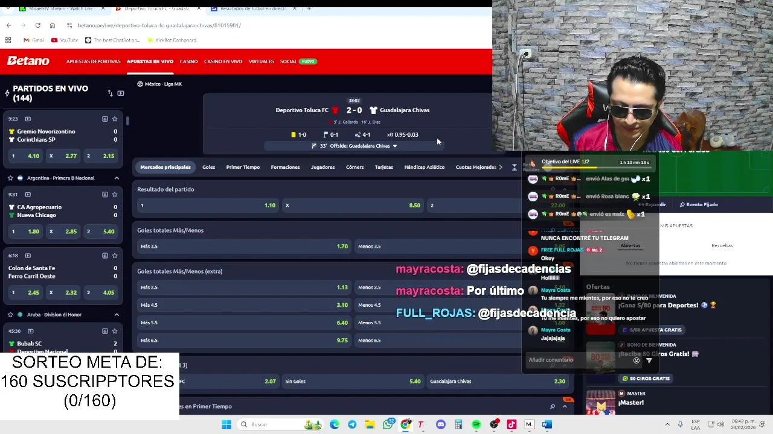773x434 pixels.
Task: Reload the browser page
Action: point(37,25)
